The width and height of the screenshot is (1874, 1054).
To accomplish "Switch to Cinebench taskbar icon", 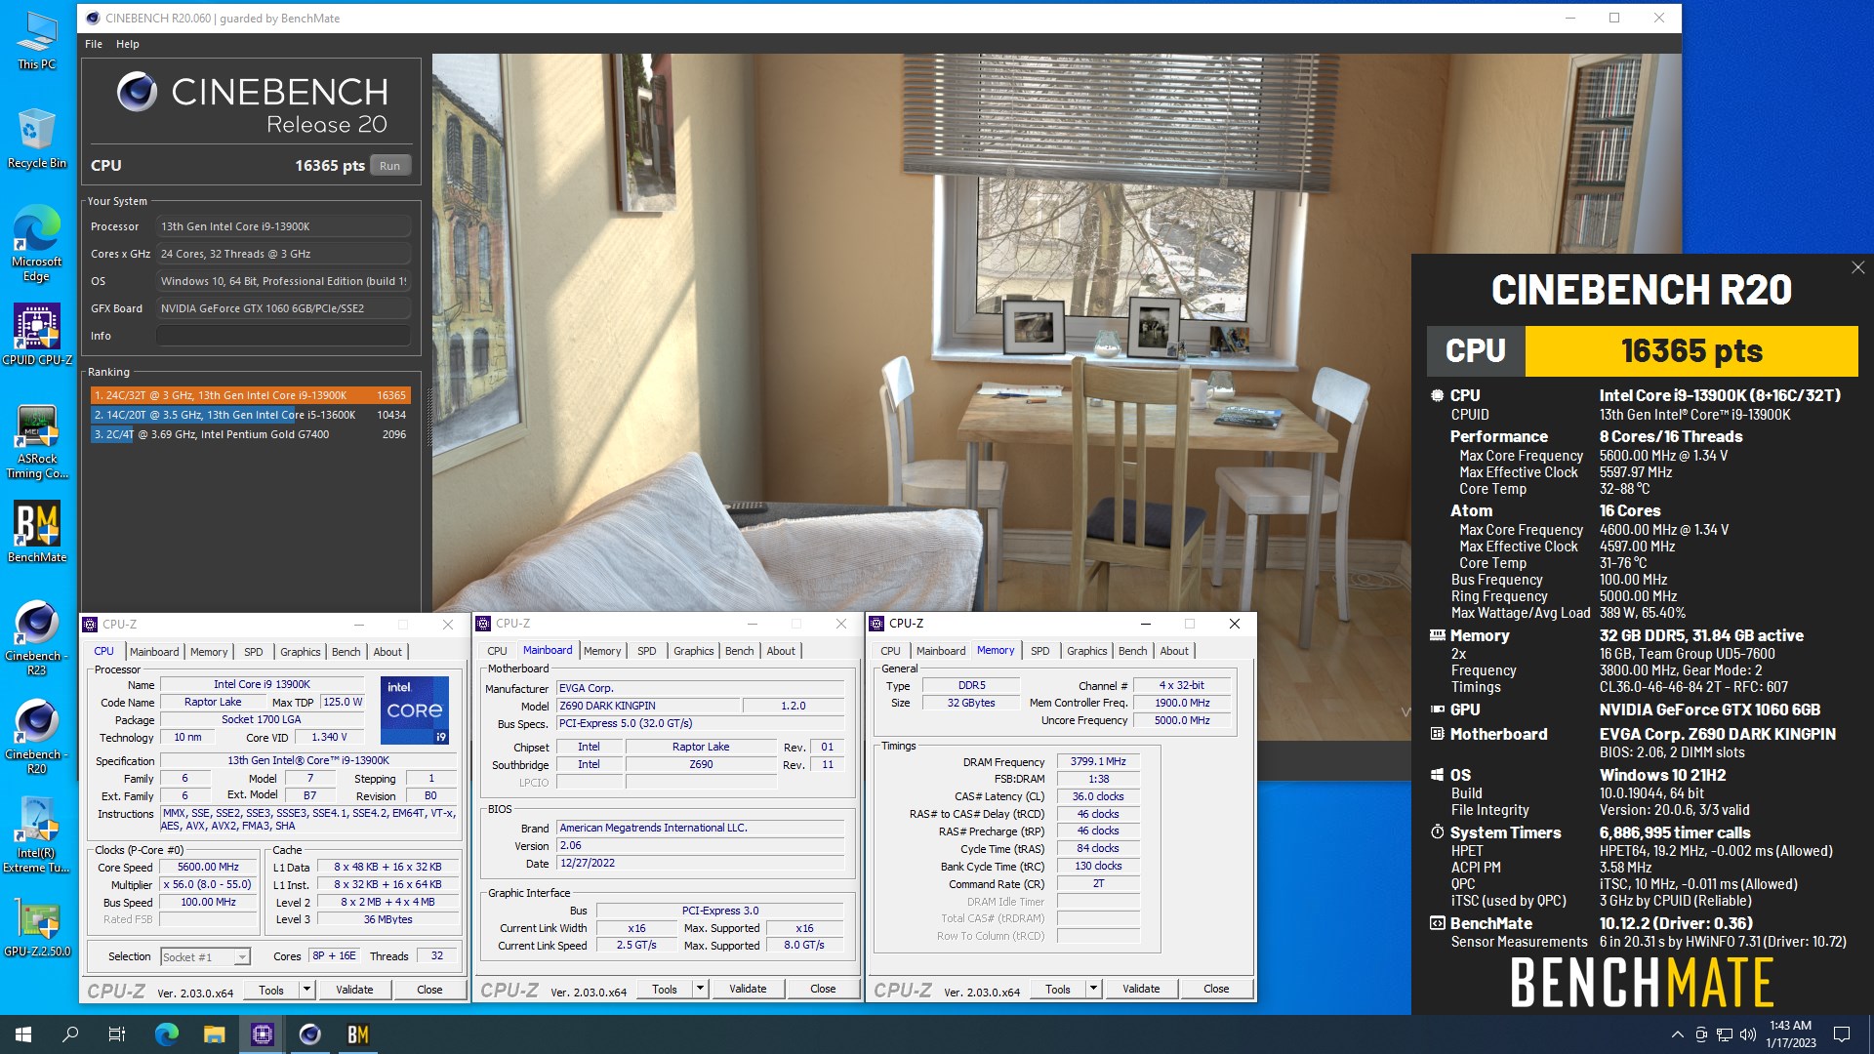I will point(310,1034).
